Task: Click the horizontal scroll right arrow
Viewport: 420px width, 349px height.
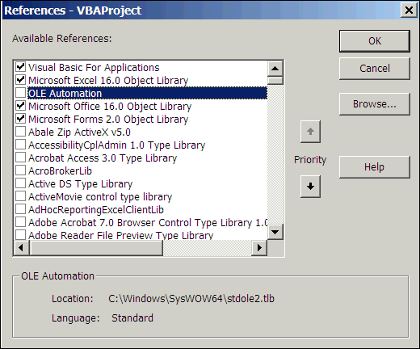Action: point(259,247)
